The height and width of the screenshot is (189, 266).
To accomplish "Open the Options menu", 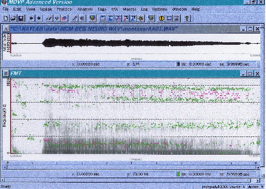I will [x=160, y=9].
